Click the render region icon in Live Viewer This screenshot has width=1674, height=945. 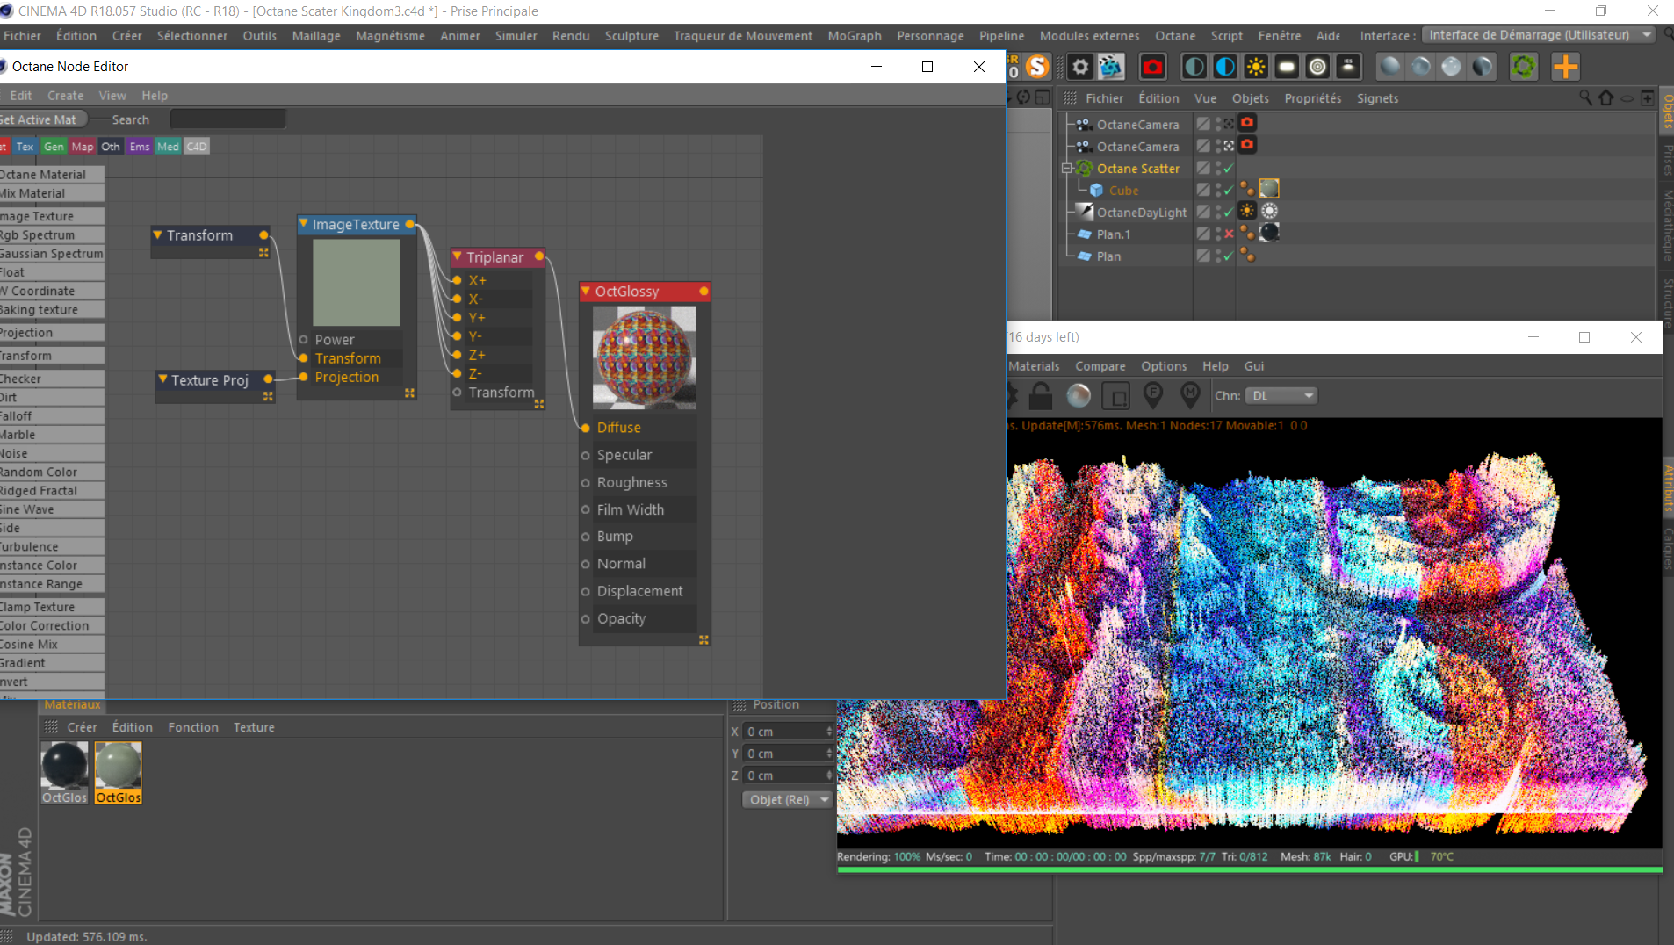1115,396
